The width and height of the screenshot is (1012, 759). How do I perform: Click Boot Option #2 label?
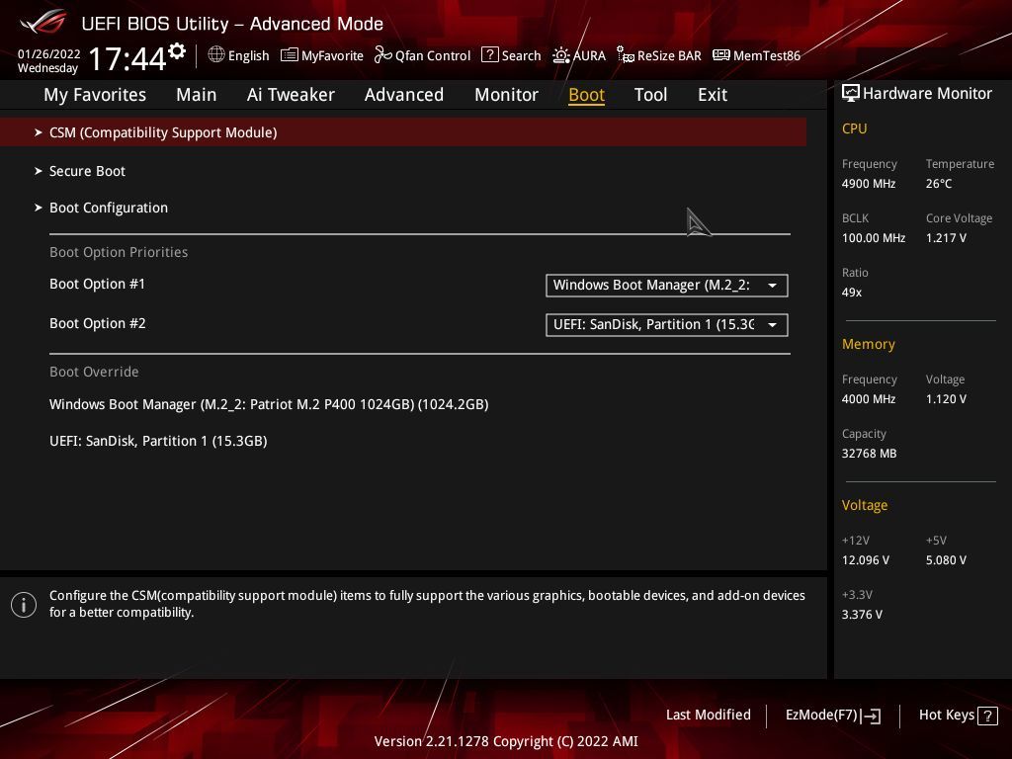coord(98,323)
